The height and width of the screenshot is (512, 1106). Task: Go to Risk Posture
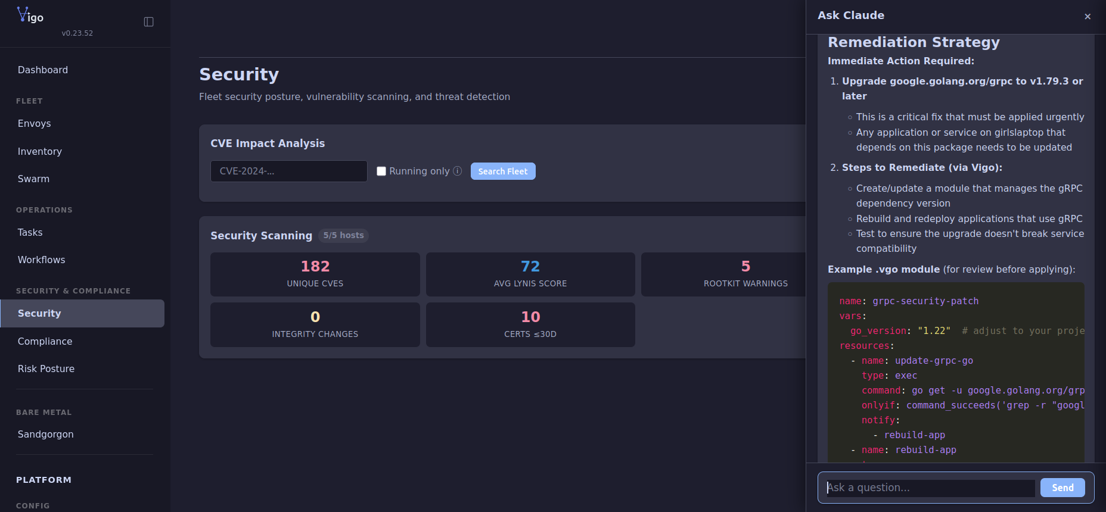pyautogui.click(x=82, y=369)
